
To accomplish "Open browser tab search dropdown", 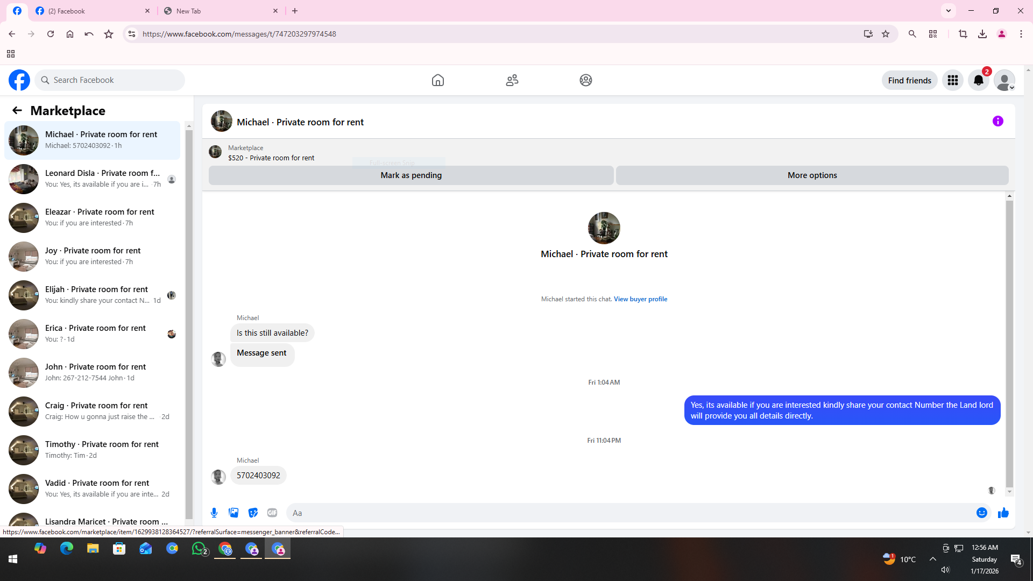I will coord(948,11).
